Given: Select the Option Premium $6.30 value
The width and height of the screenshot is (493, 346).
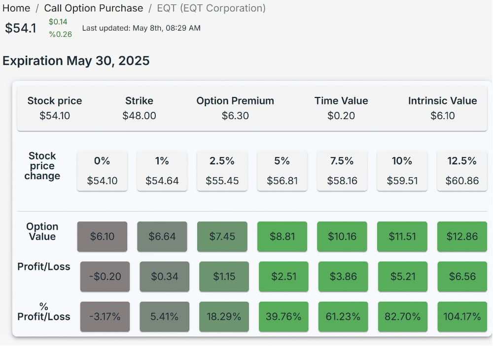Looking at the screenshot, I should click(235, 116).
